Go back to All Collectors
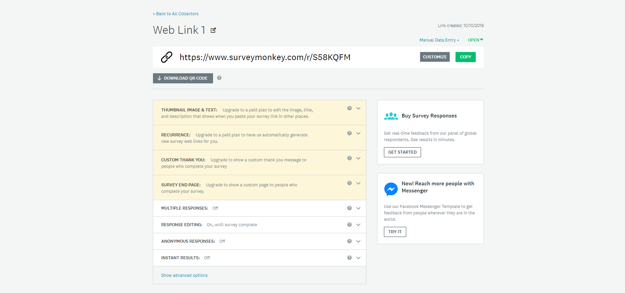The image size is (625, 293). point(177,14)
